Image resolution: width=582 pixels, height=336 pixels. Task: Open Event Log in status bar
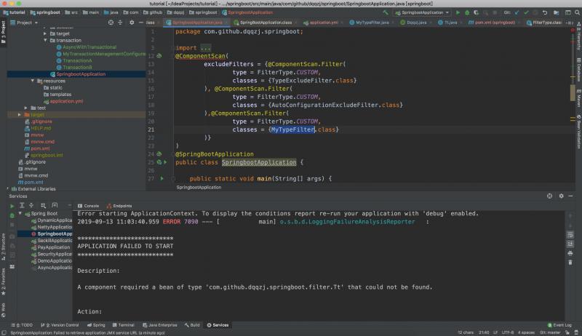pyautogui.click(x=559, y=325)
